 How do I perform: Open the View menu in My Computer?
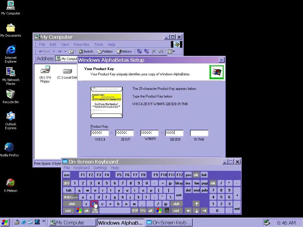pos(65,44)
